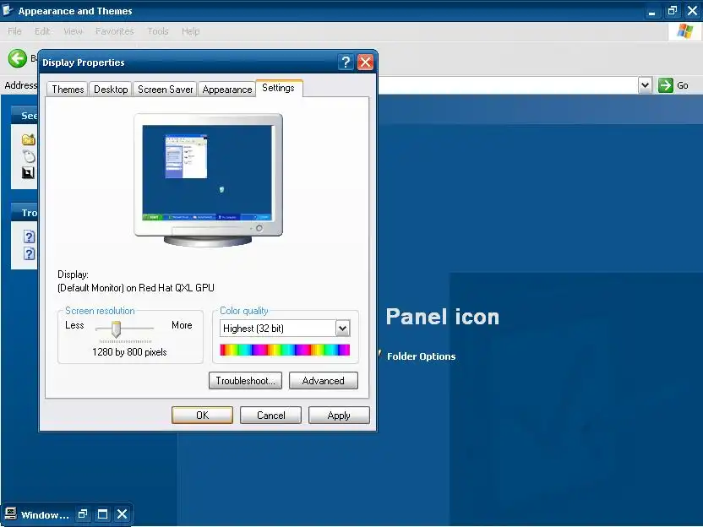Open the Tools menu
The width and height of the screenshot is (703, 527).
click(158, 31)
